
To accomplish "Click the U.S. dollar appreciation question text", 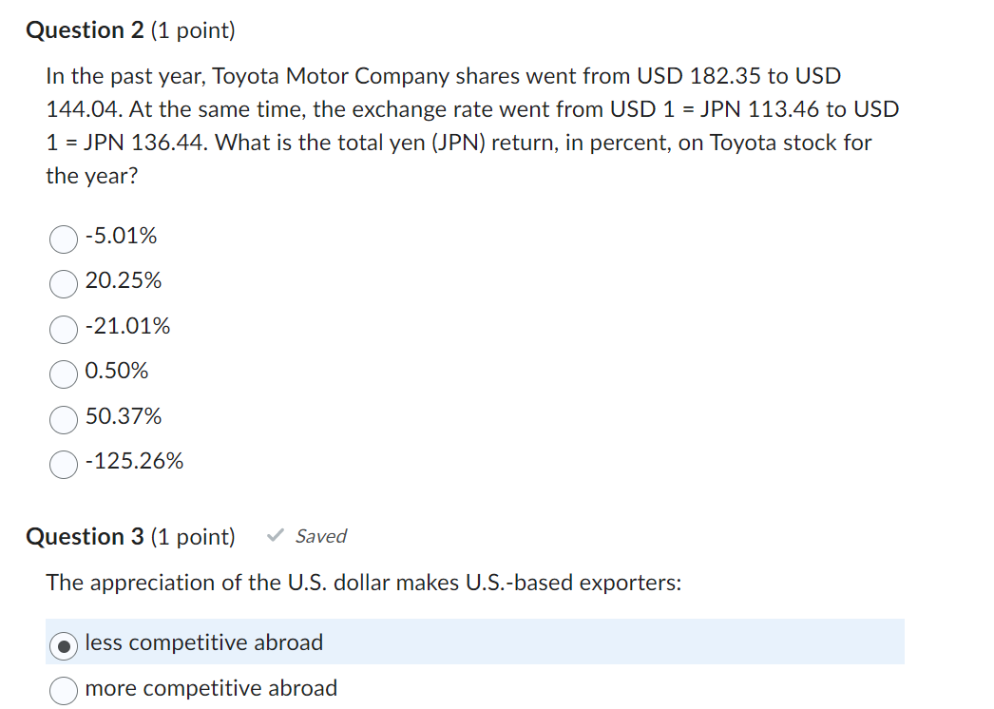I will [x=364, y=583].
